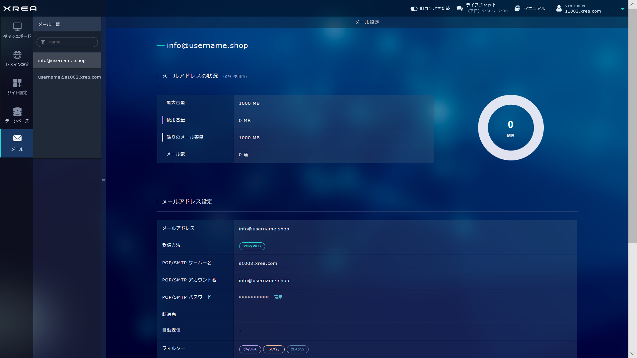Open the Dashboard monitor icon

(17, 27)
